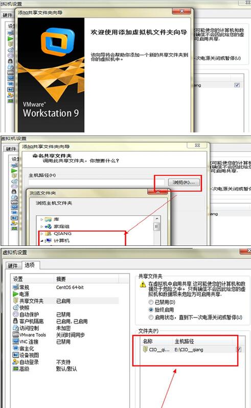Open the 访问控制 settings icon
Screen dimensions: 251x408
pos(16,328)
